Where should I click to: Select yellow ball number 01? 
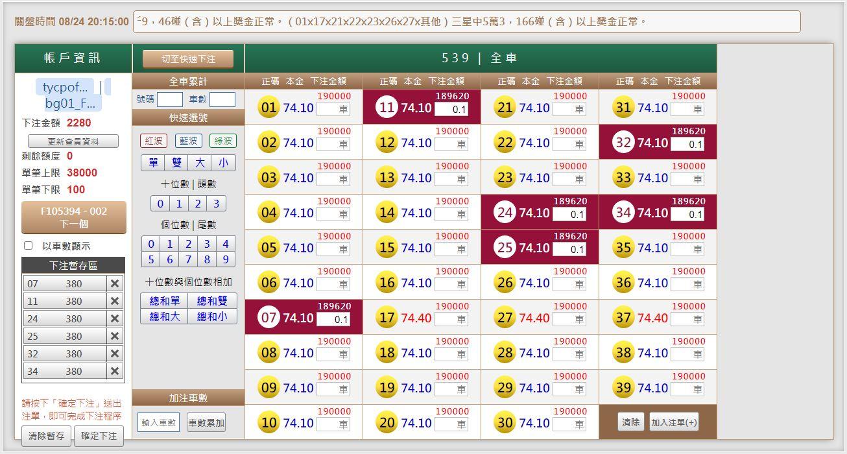(x=268, y=108)
